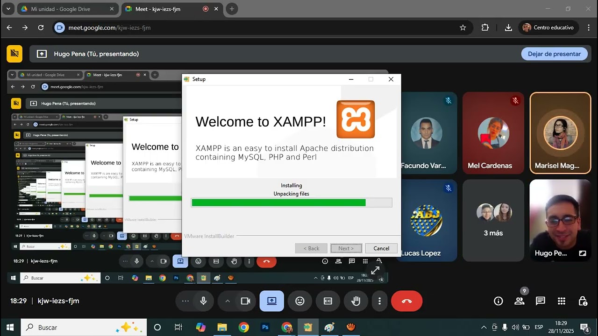Toggle closed captions in Meet
The width and height of the screenshot is (598, 336).
pyautogui.click(x=328, y=301)
